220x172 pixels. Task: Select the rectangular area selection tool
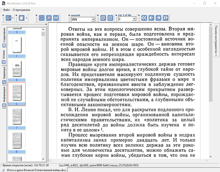[42, 18]
